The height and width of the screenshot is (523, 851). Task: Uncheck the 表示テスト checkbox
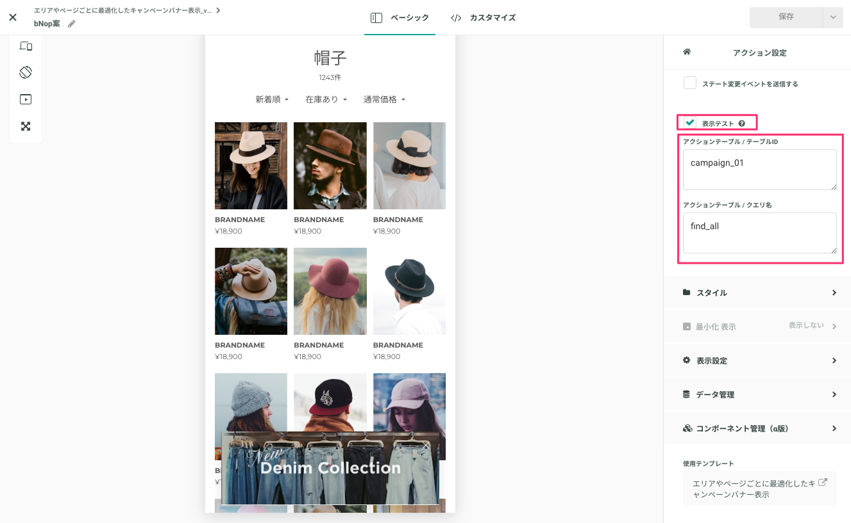pyautogui.click(x=690, y=122)
